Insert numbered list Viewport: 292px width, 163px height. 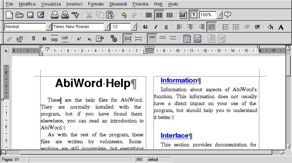pos(225,27)
